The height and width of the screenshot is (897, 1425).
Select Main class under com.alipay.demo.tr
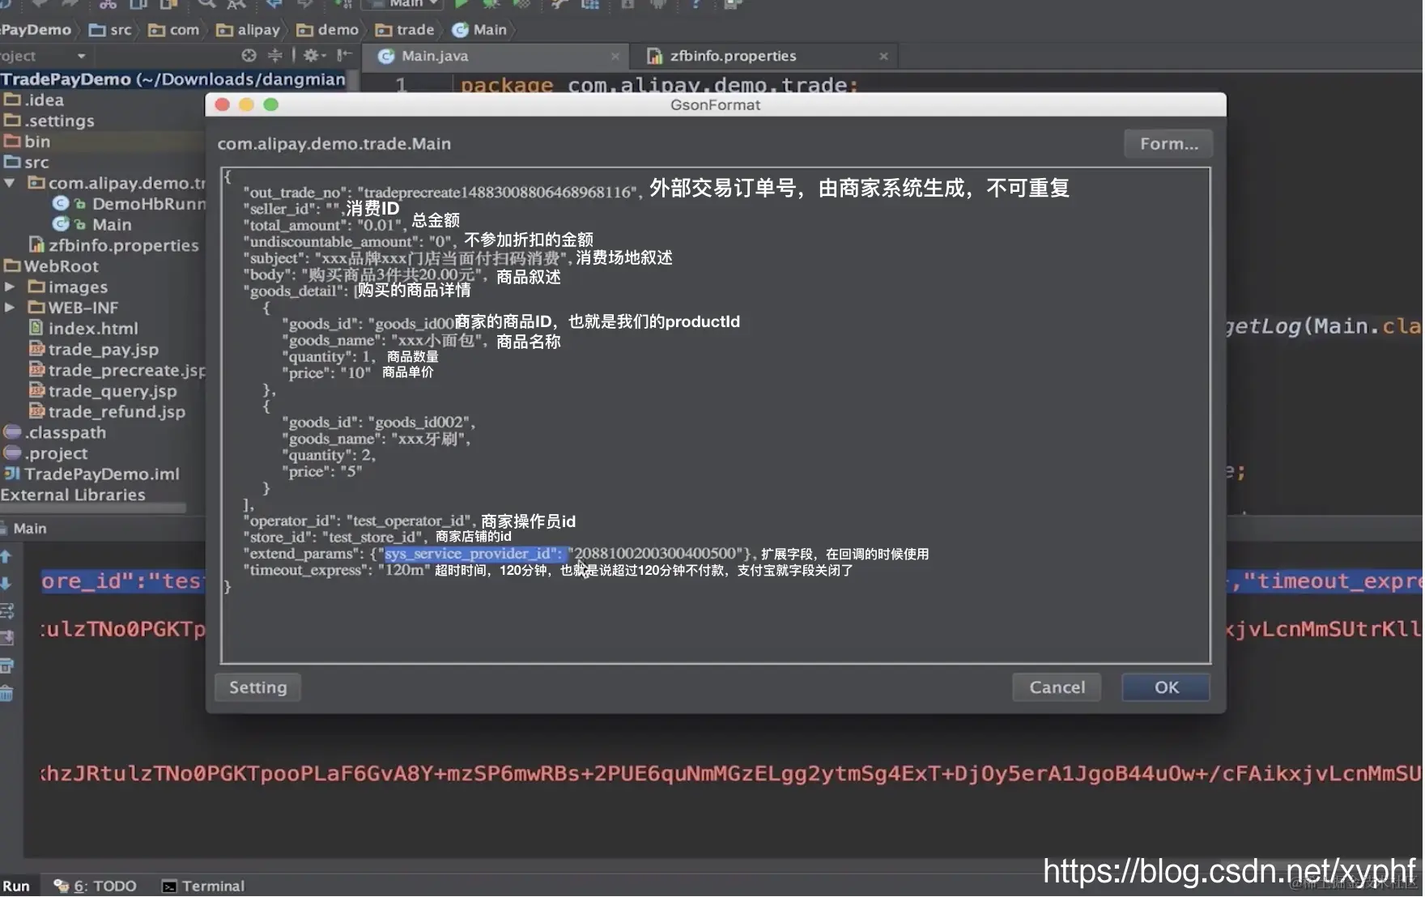coord(91,224)
